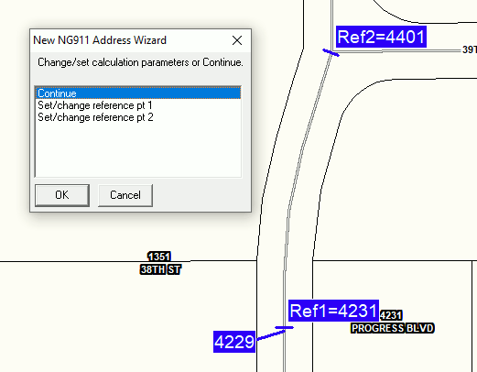Click the blue 4229 address label
The image size is (477, 372).
pos(234,342)
